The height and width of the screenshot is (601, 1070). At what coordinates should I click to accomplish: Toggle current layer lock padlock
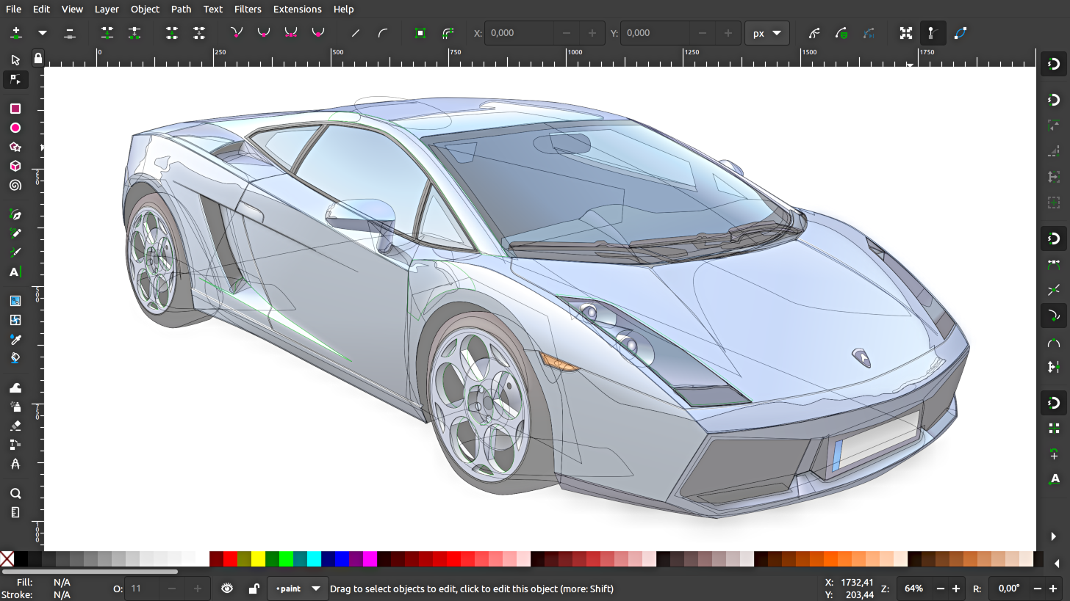point(254,589)
